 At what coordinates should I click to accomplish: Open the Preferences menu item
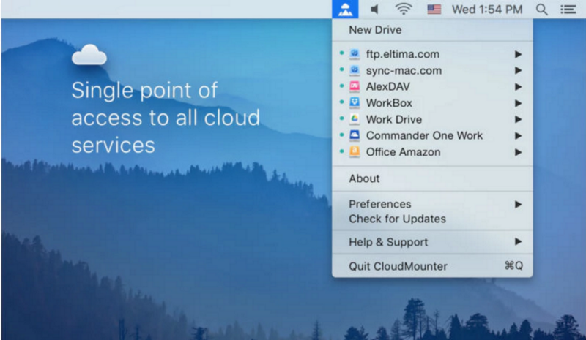tap(432, 204)
